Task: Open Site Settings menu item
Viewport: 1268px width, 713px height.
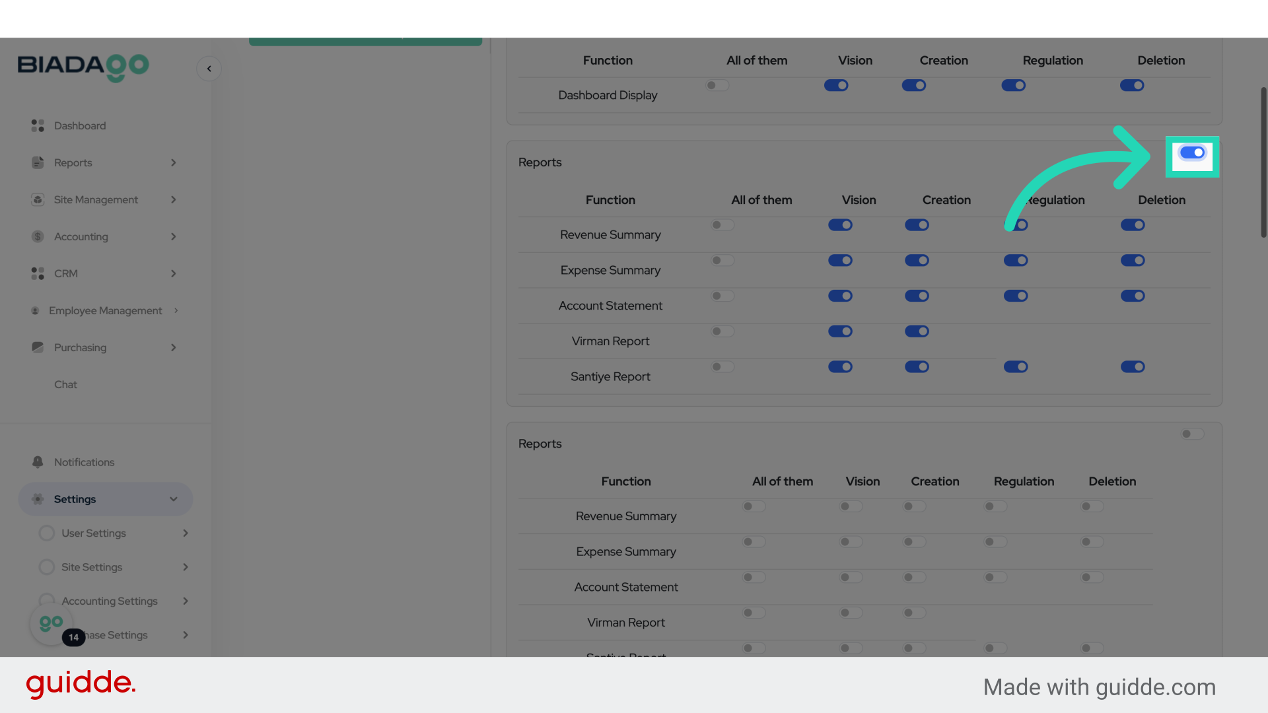Action: coord(92,567)
